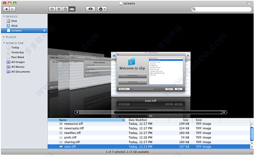Toggle toolbar with top-right pill button
Image resolution: width=255 pixels, height=156 pixels.
tap(249, 3)
